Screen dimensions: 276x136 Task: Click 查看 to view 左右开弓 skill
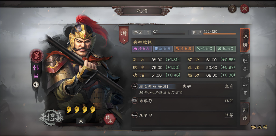click(229, 86)
